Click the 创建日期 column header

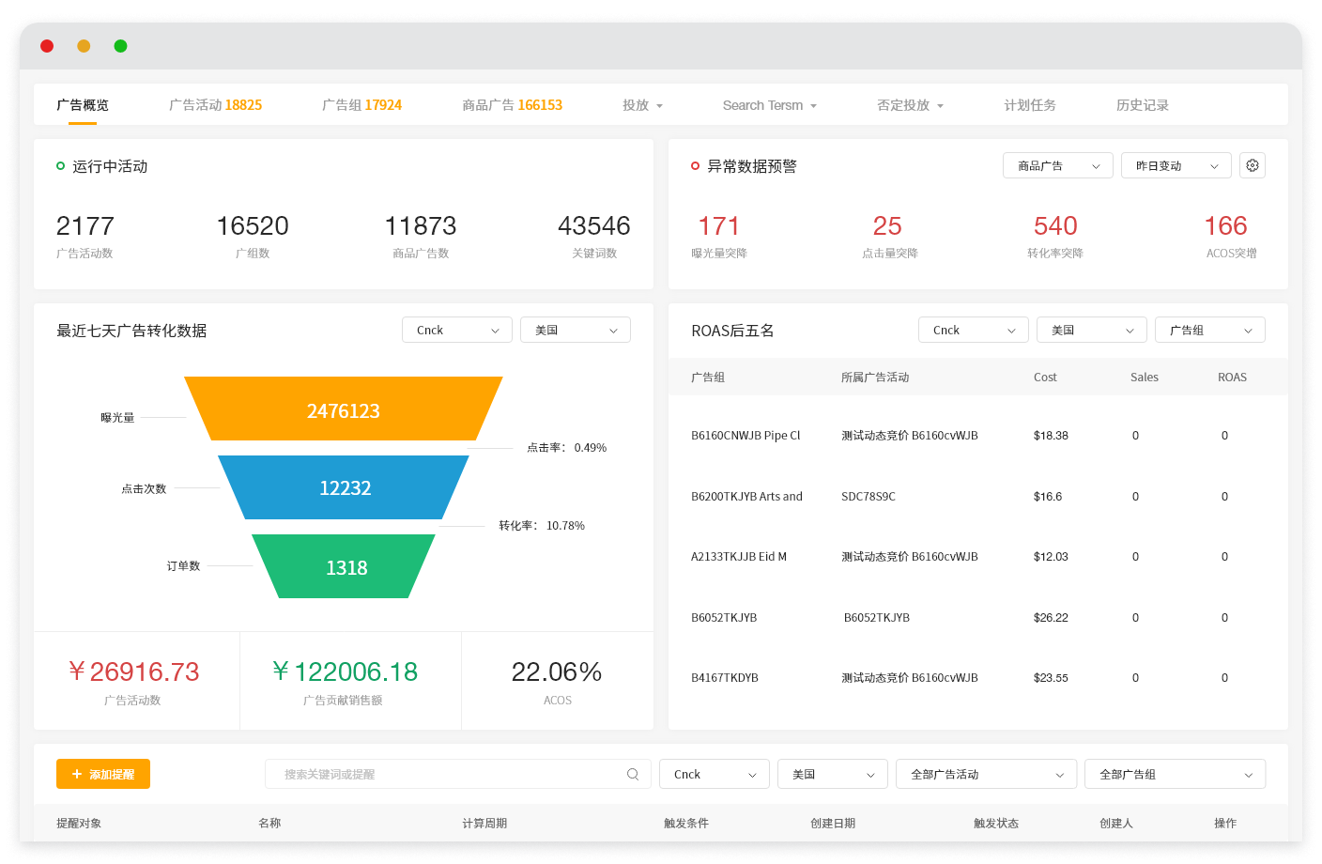click(x=833, y=823)
